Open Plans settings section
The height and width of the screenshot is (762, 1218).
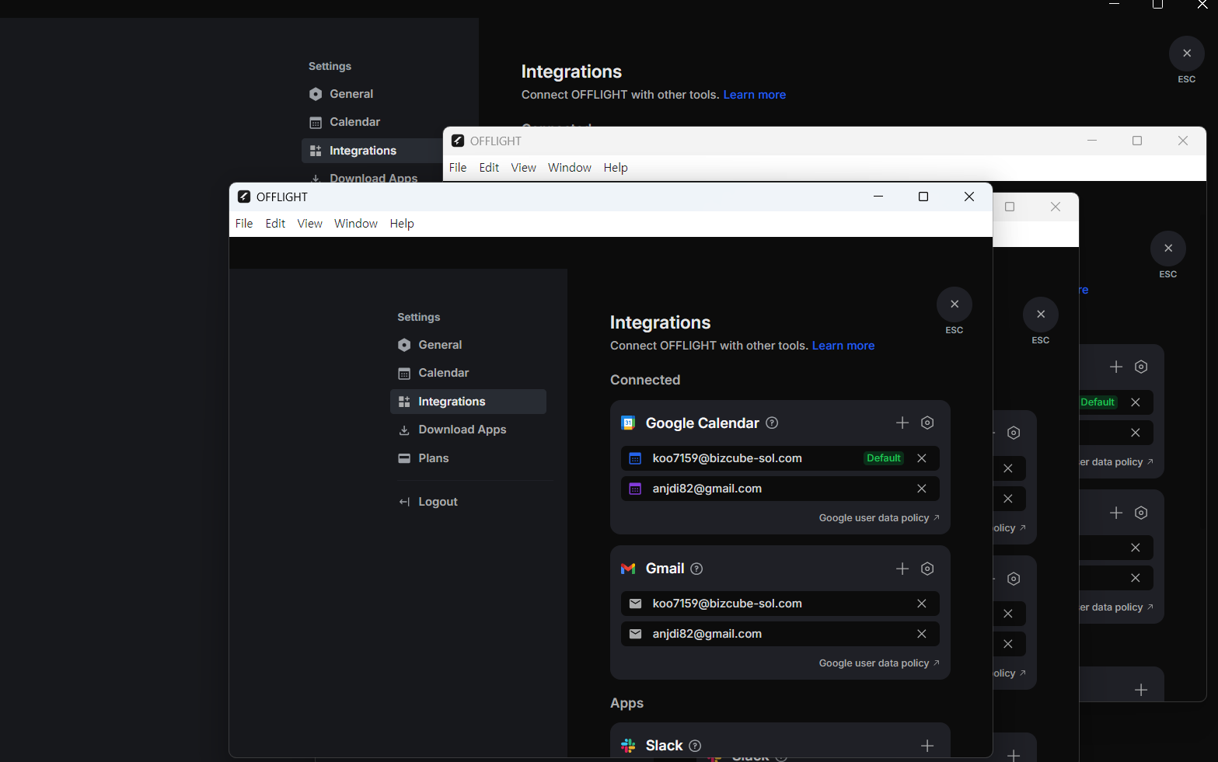tap(433, 458)
